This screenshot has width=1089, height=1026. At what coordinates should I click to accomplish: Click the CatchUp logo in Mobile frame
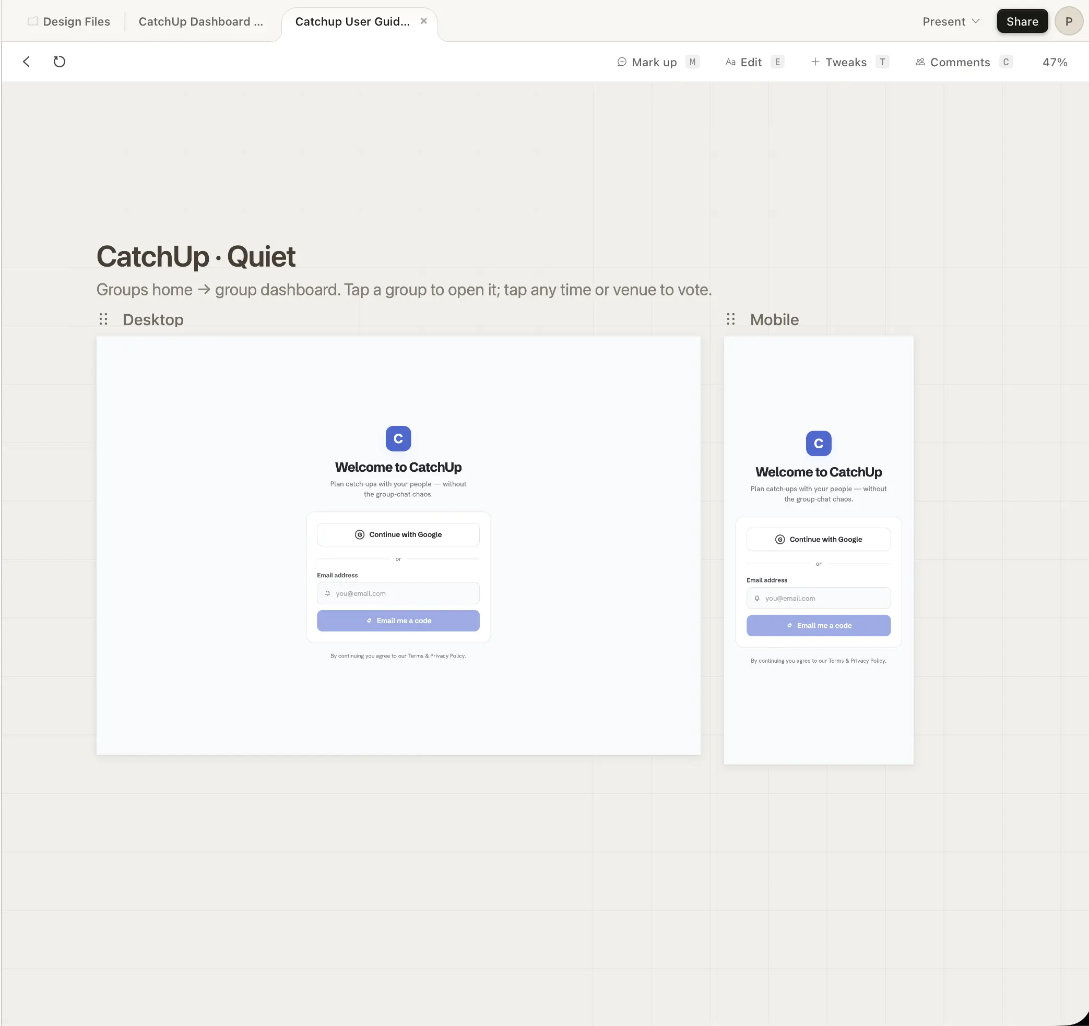click(819, 444)
